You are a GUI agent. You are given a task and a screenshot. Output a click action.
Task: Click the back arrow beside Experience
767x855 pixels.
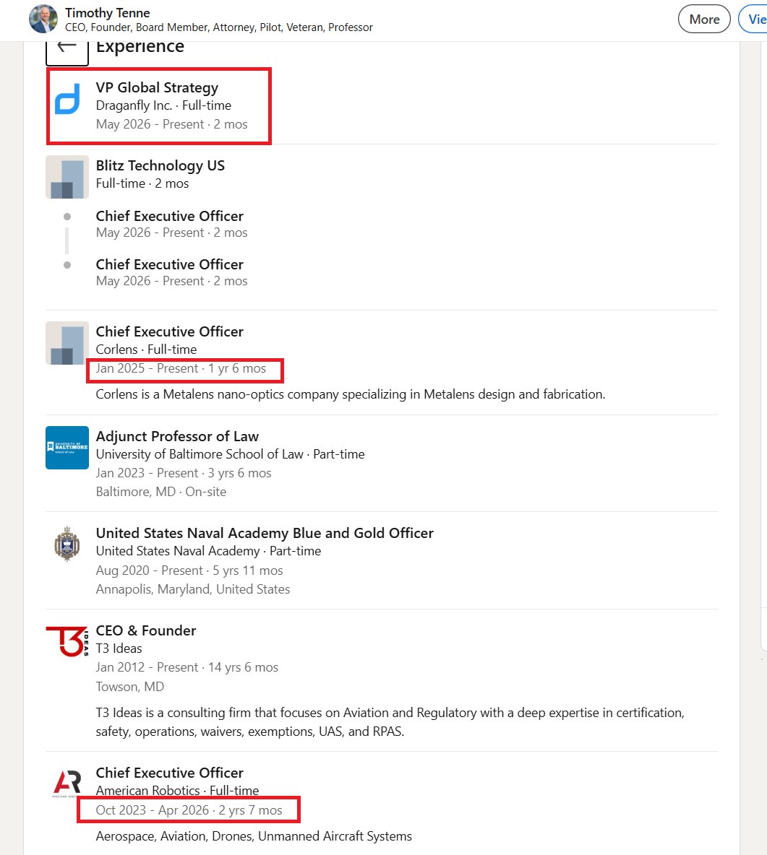pyautogui.click(x=67, y=53)
